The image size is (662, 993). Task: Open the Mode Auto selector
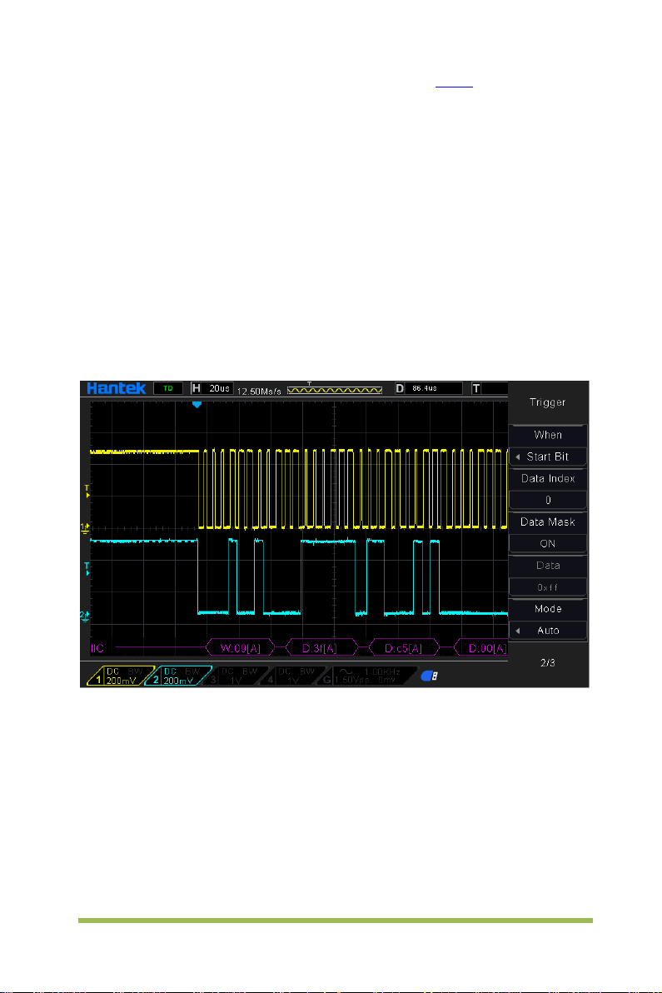tap(547, 630)
